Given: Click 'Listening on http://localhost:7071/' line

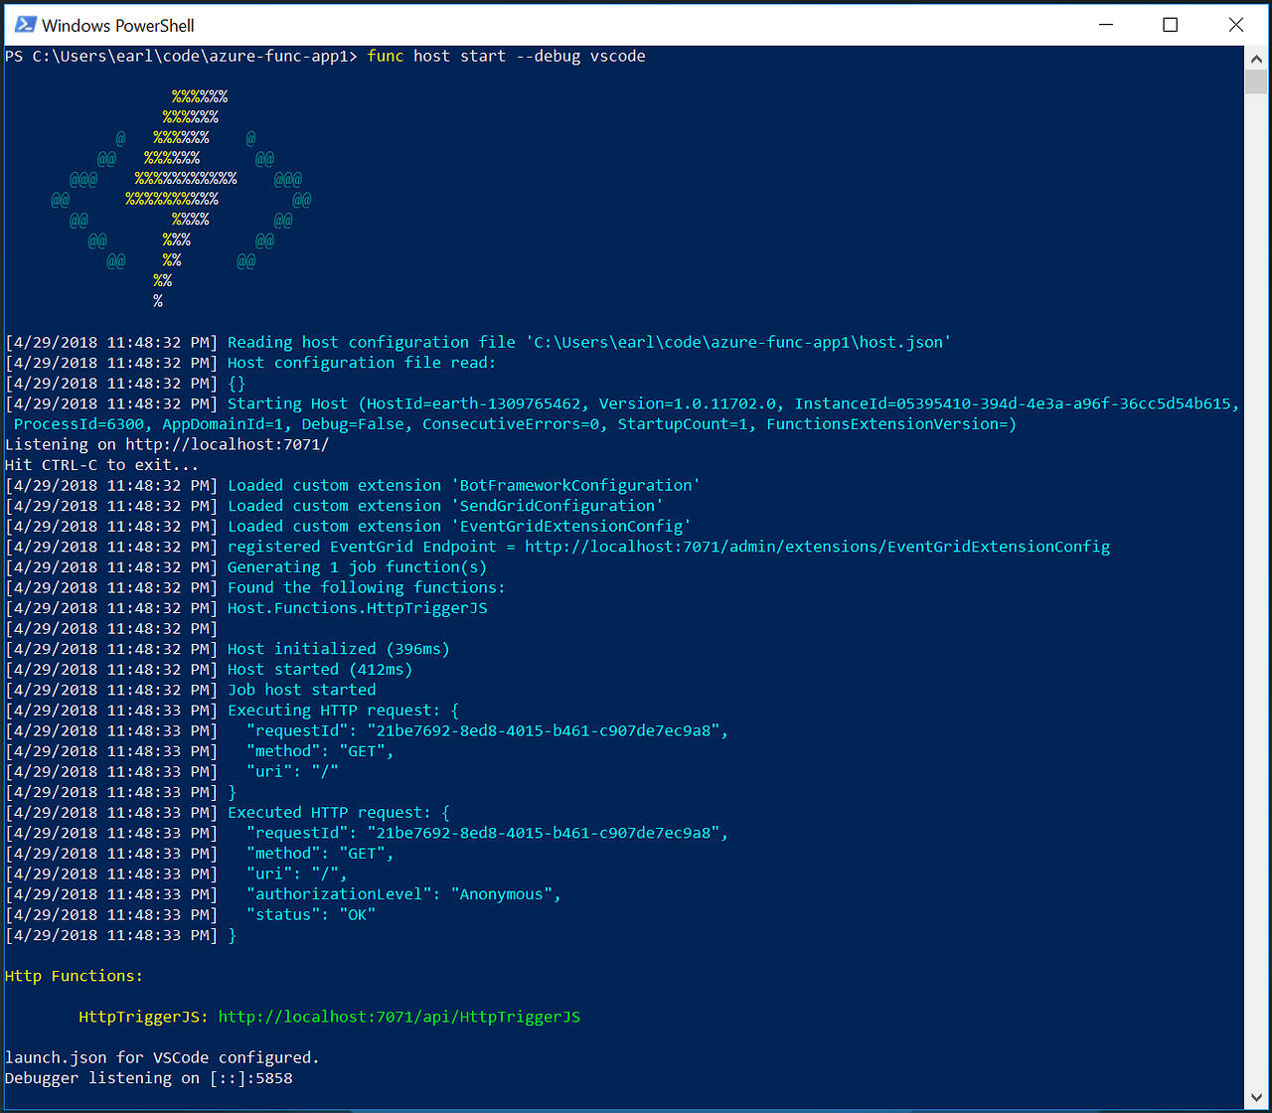Looking at the screenshot, I should click(167, 444).
